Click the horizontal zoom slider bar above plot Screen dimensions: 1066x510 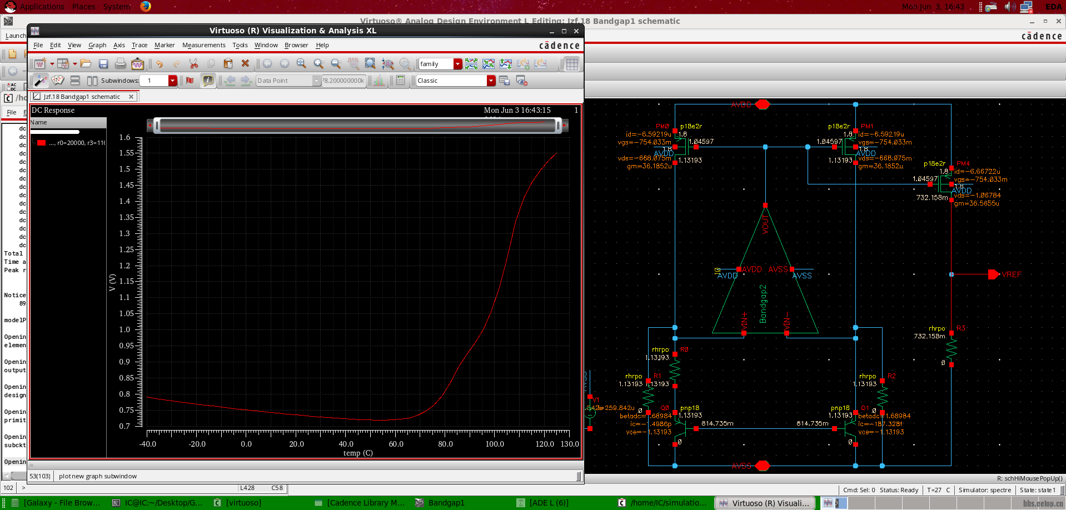point(357,126)
